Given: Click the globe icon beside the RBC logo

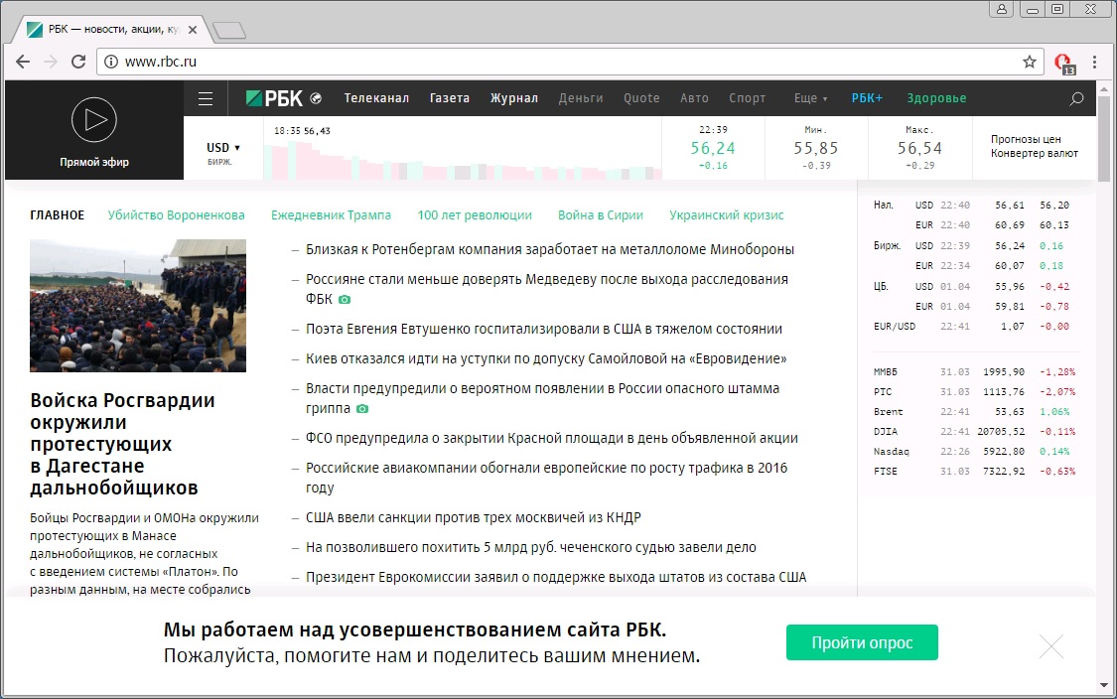Looking at the screenshot, I should [316, 98].
